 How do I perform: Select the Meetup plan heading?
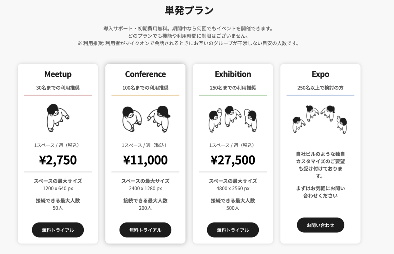[58, 74]
